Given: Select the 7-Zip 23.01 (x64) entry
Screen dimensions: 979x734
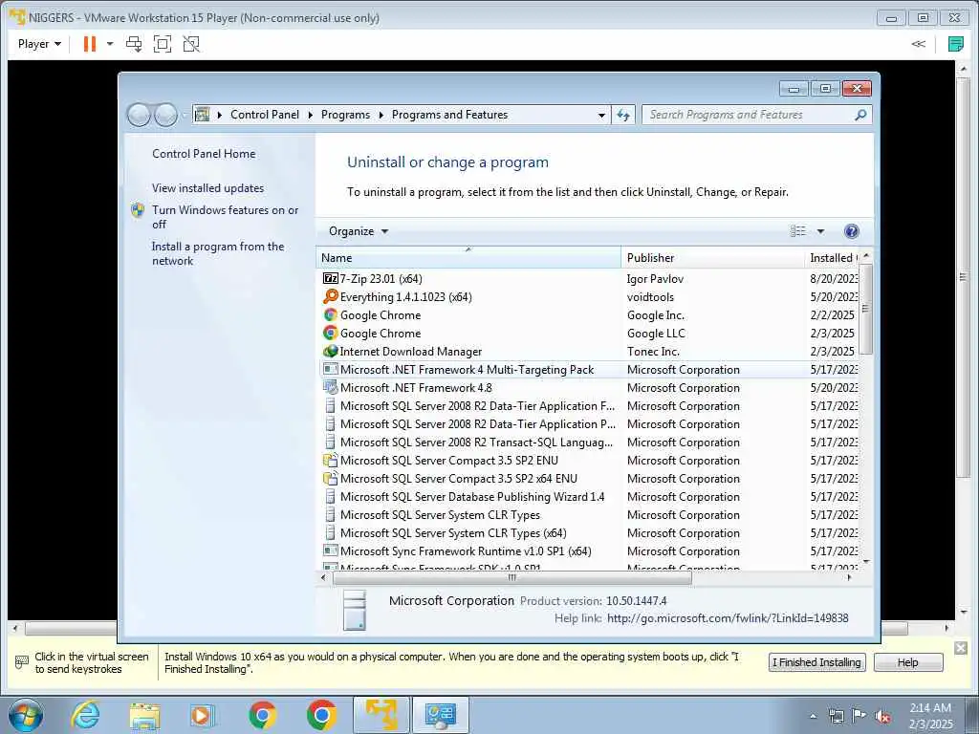Looking at the screenshot, I should [x=589, y=279].
